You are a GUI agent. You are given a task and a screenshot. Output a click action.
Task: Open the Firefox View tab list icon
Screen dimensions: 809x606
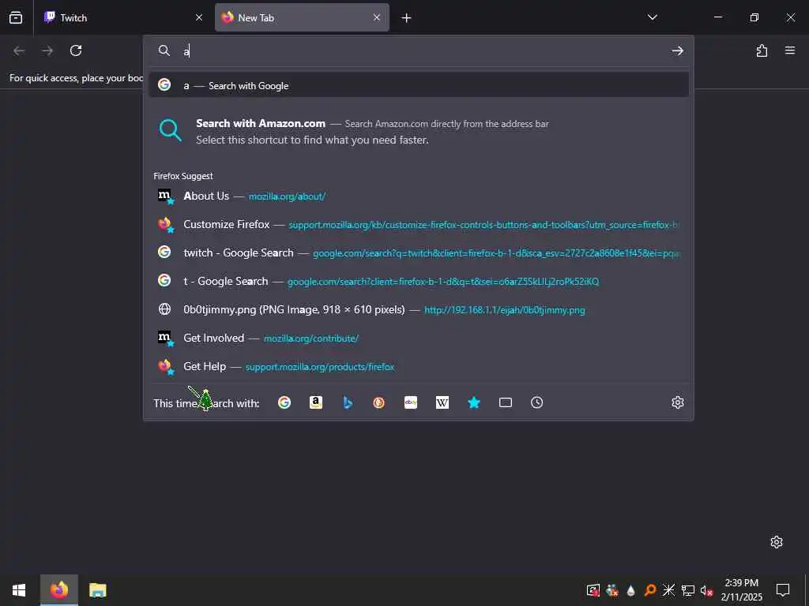point(16,17)
